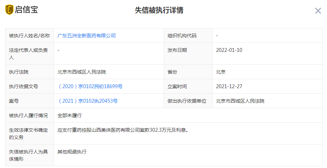The image size is (327, 168).
Task: Click the 启信宝 brand name text
Action: pos(26,10)
